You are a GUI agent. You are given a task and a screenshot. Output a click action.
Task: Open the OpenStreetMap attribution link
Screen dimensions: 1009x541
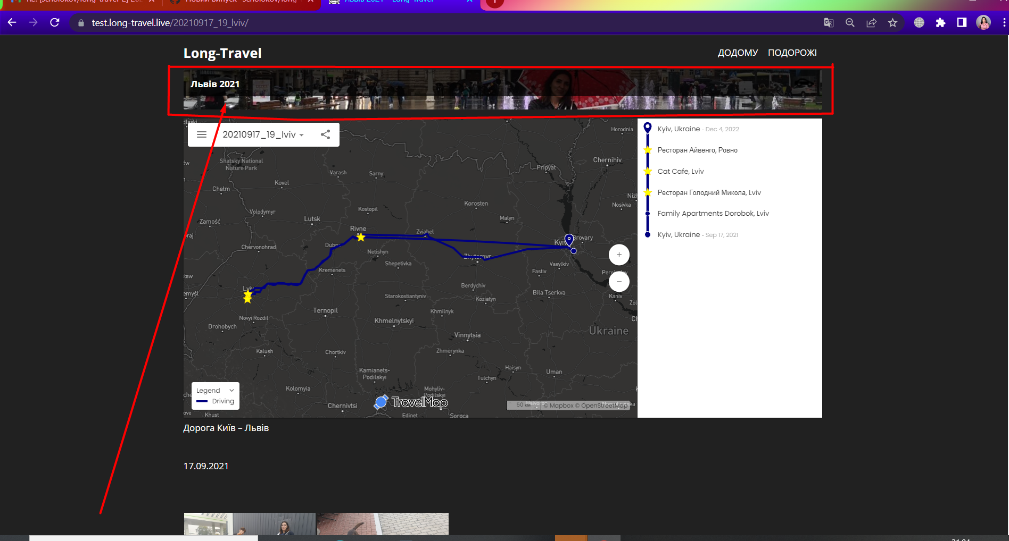(603, 405)
